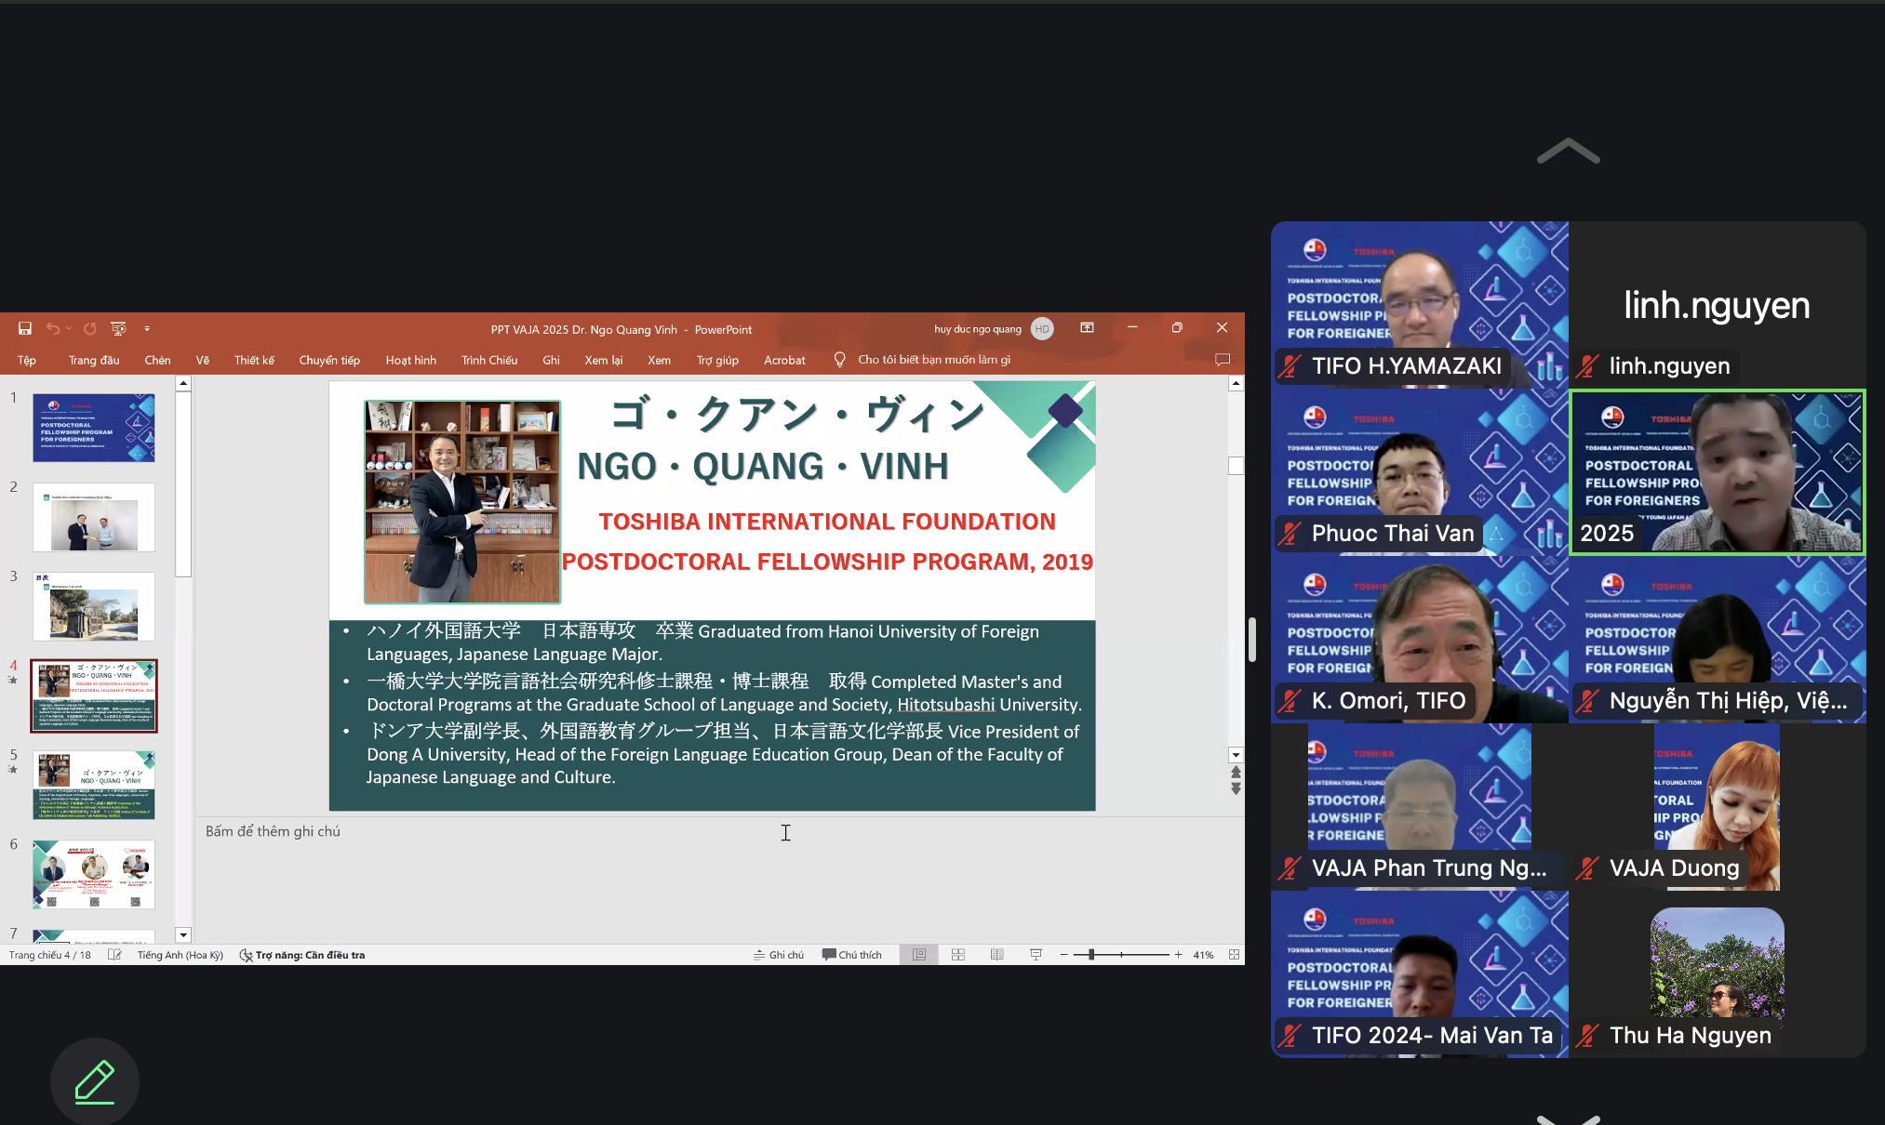
Task: Go to previous slide using double-arrow up
Action: [1236, 772]
